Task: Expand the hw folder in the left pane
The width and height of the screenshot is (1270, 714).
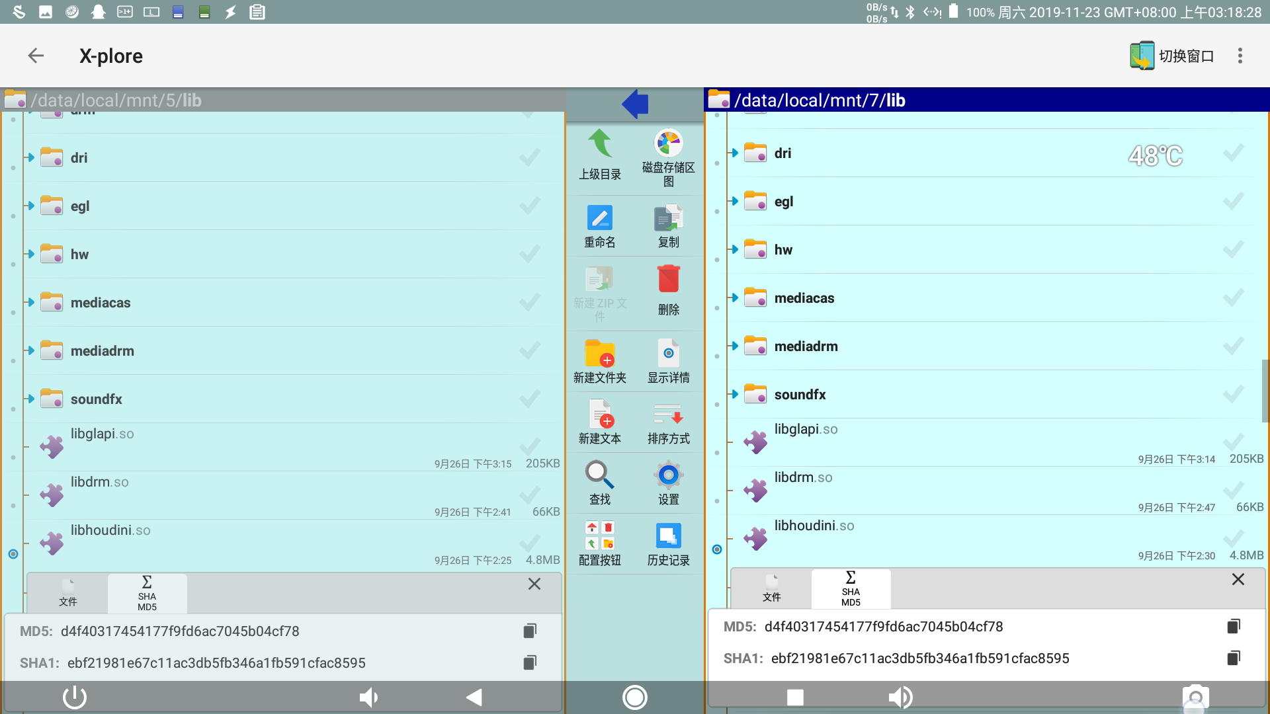Action: [30, 254]
